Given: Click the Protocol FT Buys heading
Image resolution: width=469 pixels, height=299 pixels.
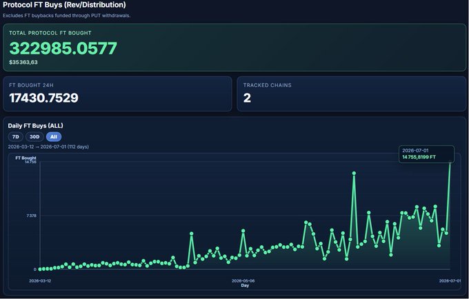Looking at the screenshot, I should [64, 5].
